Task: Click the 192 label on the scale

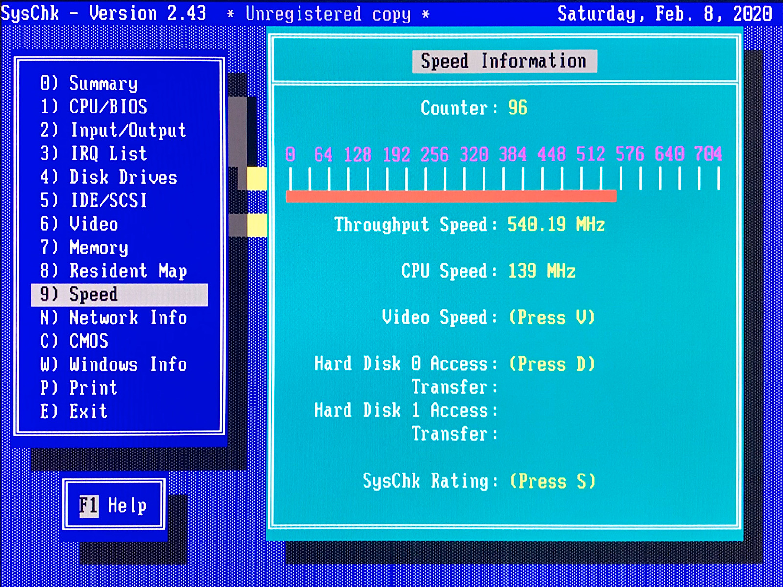Action: (396, 155)
